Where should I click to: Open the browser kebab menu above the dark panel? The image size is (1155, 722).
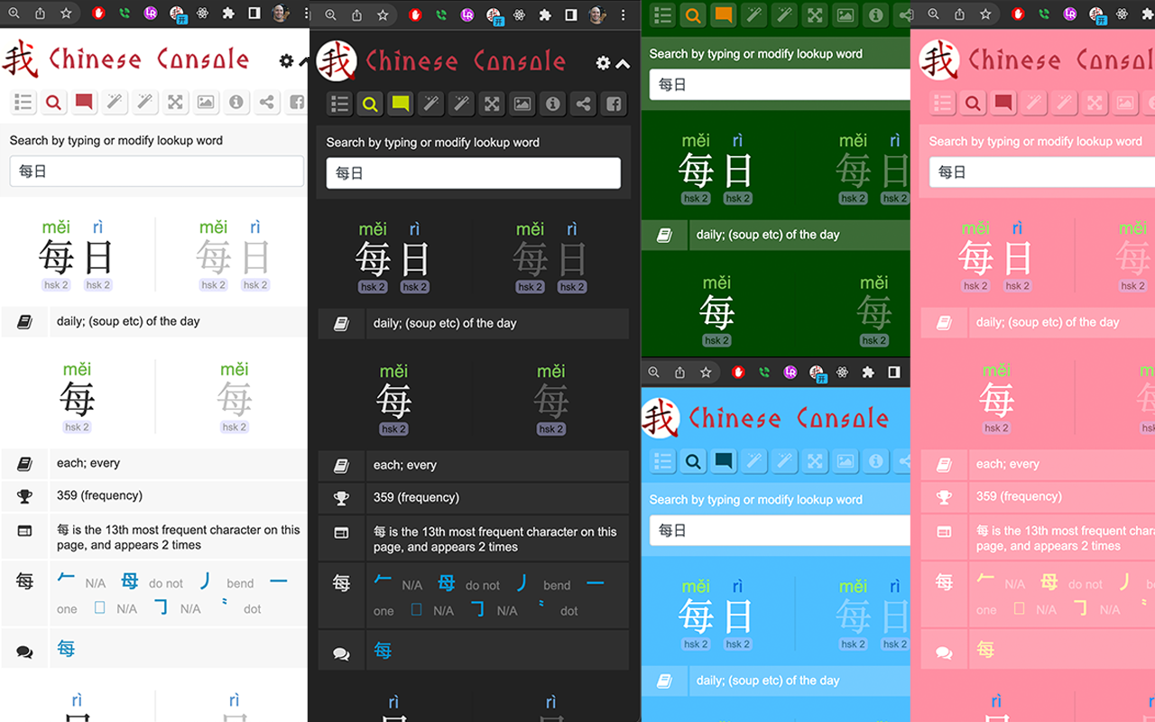623,15
